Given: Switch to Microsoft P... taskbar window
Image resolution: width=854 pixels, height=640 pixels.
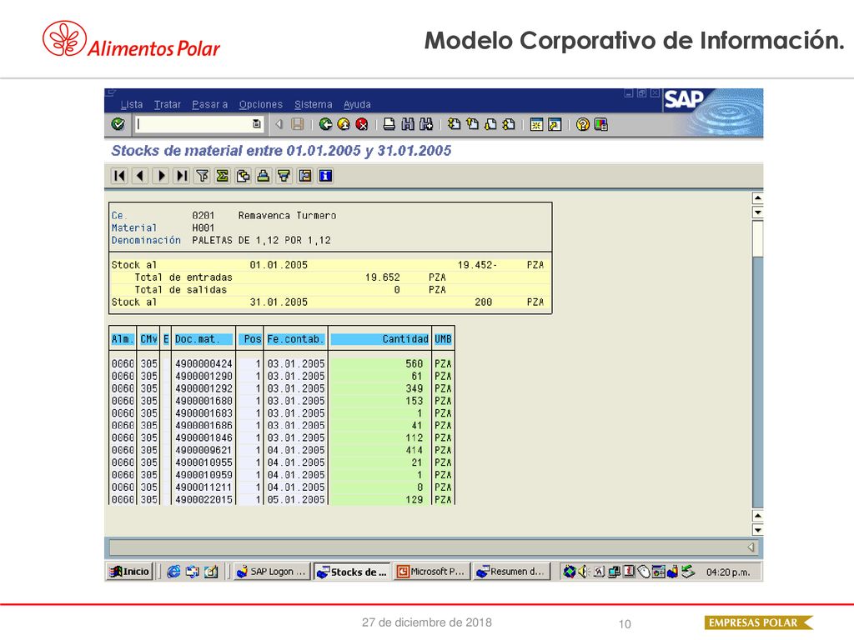Looking at the screenshot, I should [x=432, y=572].
